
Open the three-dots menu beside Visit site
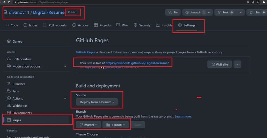pos(237,64)
